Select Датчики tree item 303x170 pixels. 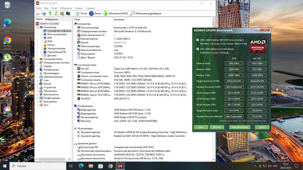52,56
